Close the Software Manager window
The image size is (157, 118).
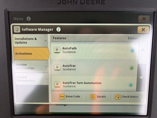coord(143,30)
